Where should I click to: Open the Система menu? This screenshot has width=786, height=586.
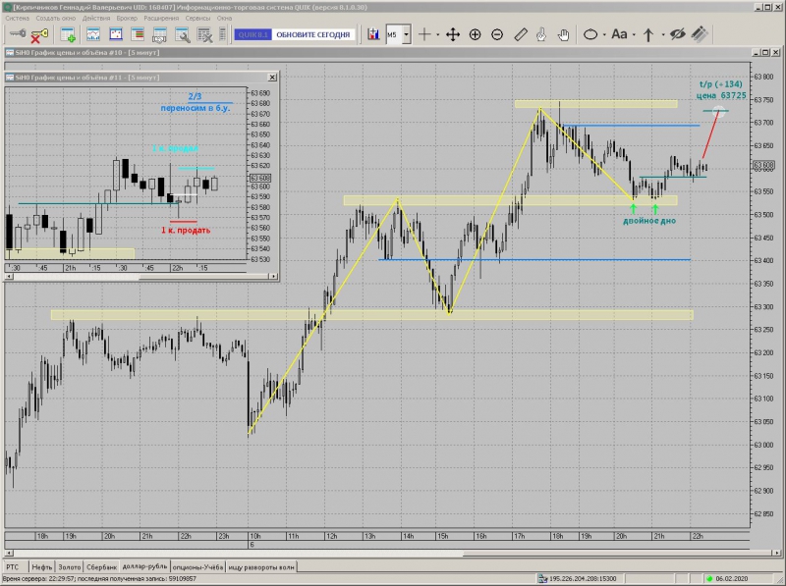pyautogui.click(x=18, y=18)
